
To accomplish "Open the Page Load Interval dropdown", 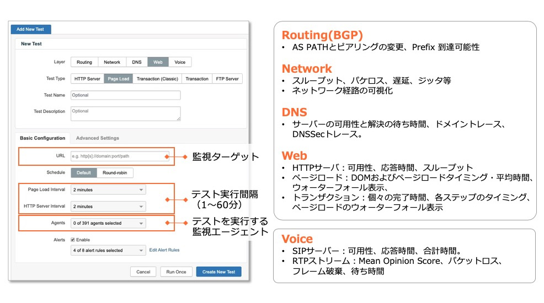I will point(108,190).
